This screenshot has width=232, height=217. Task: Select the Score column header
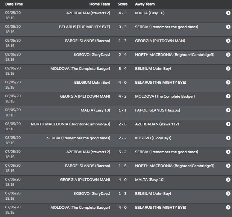coord(123,4)
